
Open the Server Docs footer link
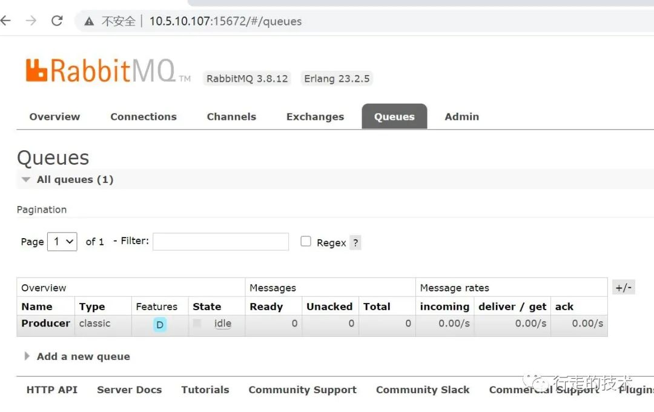click(130, 390)
